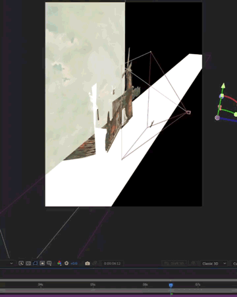Screen dimensions: 237x297
Task: Take snapshot with the camera icon
Action: 88,263
